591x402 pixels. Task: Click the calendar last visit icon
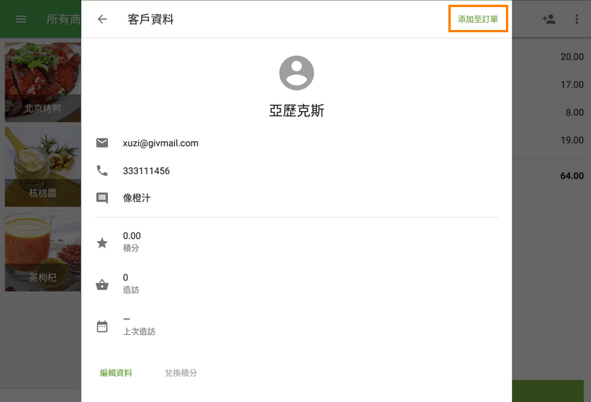102,326
